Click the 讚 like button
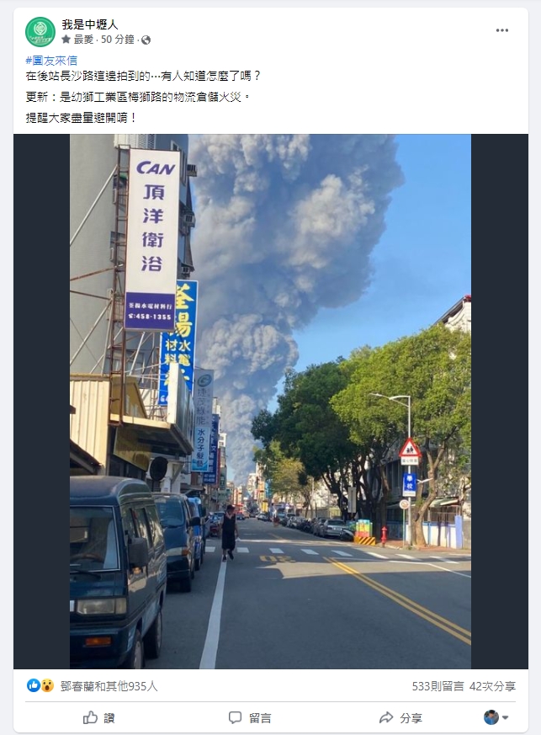Screen dimensions: 541x735 [x=98, y=717]
